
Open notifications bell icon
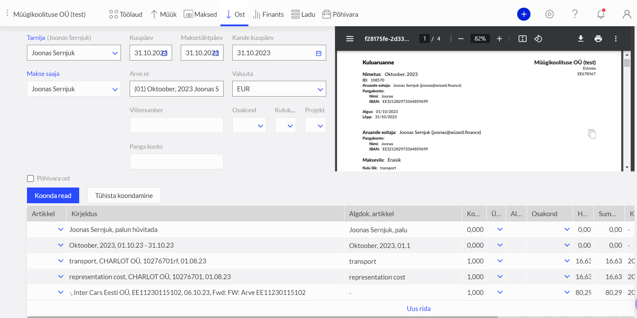[601, 14]
